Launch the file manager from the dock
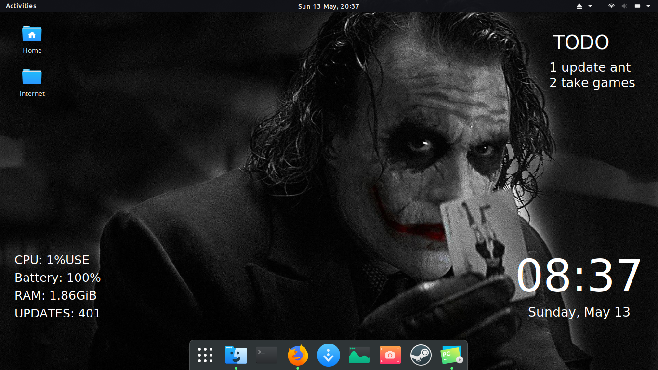This screenshot has height=370, width=658. point(236,356)
